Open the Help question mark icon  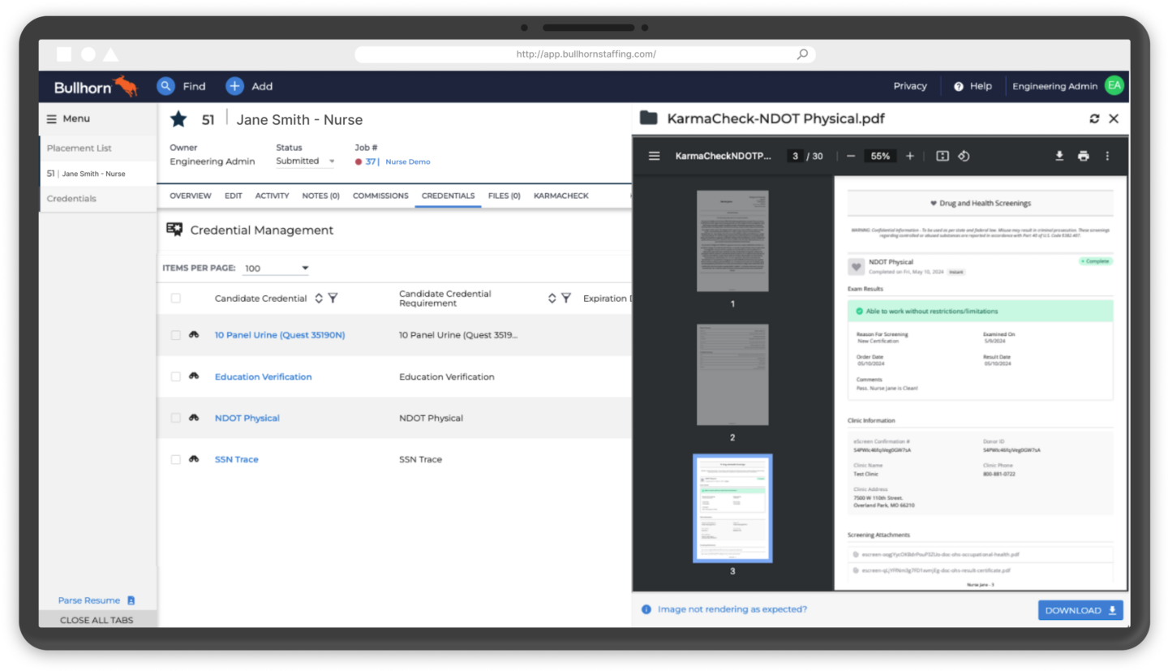[959, 86]
